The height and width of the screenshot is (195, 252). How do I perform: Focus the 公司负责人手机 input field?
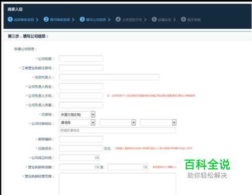point(81,95)
